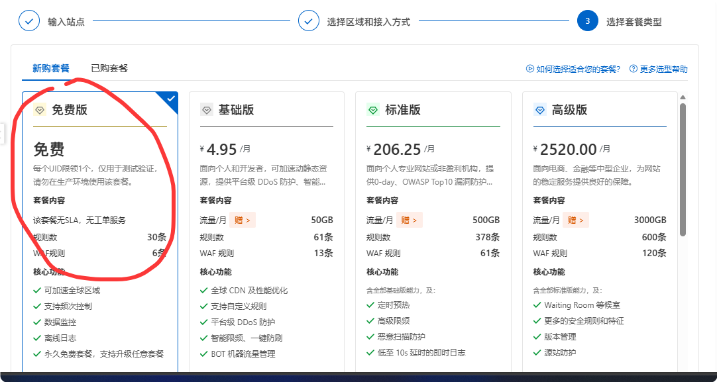This screenshot has height=382, width=717.
Task: Click the 标准版 green diamond icon
Action: click(373, 110)
